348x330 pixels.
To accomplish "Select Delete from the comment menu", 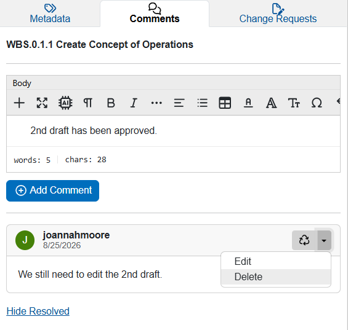I will point(276,277).
